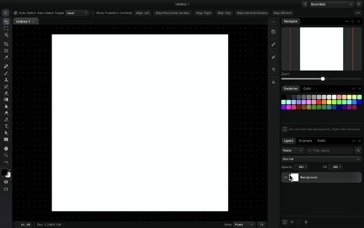This screenshot has width=364, height=228.
Task: Select the Brush tool
Action: tap(6, 73)
